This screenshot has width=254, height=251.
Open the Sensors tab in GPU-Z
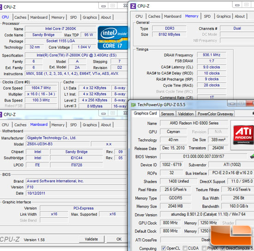tap(167, 114)
